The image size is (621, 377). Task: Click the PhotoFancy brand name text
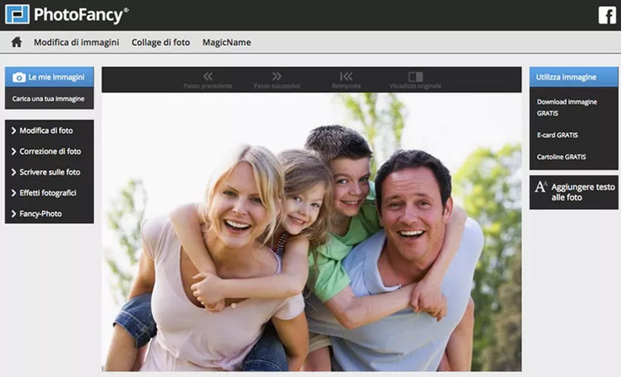81,15
